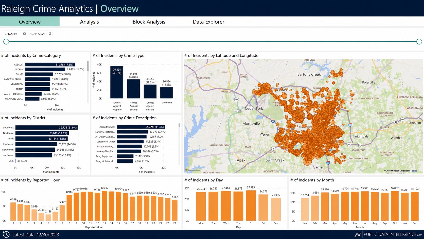
Task: Select the Crimes Against Persons column
Action: (x=150, y=91)
